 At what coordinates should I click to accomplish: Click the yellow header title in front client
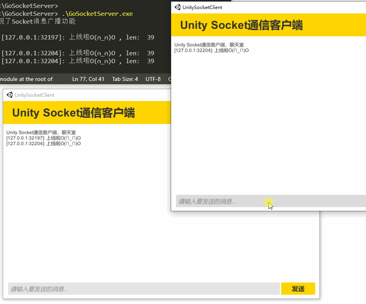[x=241, y=25]
